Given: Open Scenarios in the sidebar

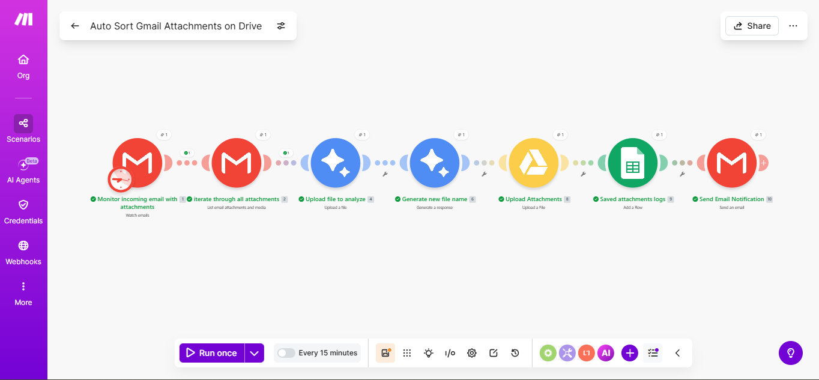Looking at the screenshot, I should pos(23,129).
